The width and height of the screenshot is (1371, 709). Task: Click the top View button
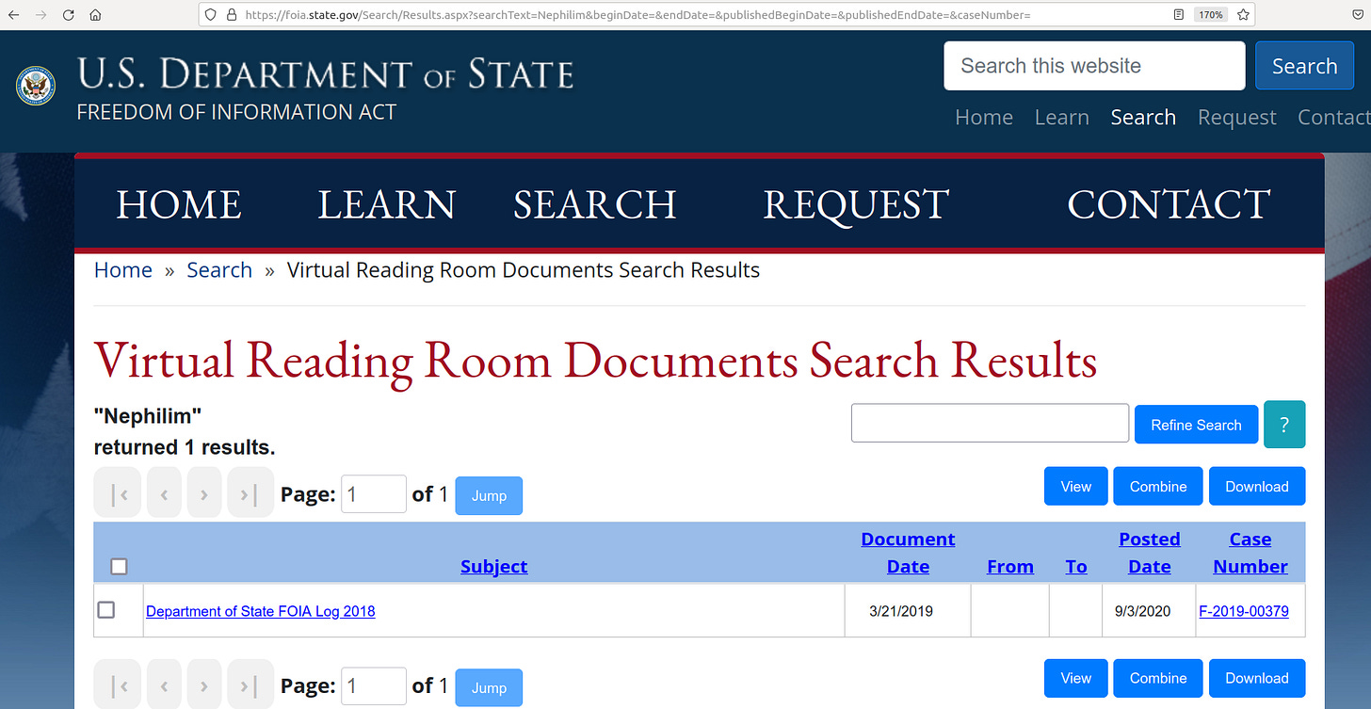coord(1075,486)
